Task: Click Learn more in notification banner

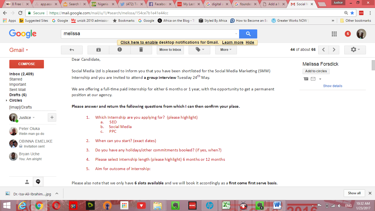Action: [233, 42]
